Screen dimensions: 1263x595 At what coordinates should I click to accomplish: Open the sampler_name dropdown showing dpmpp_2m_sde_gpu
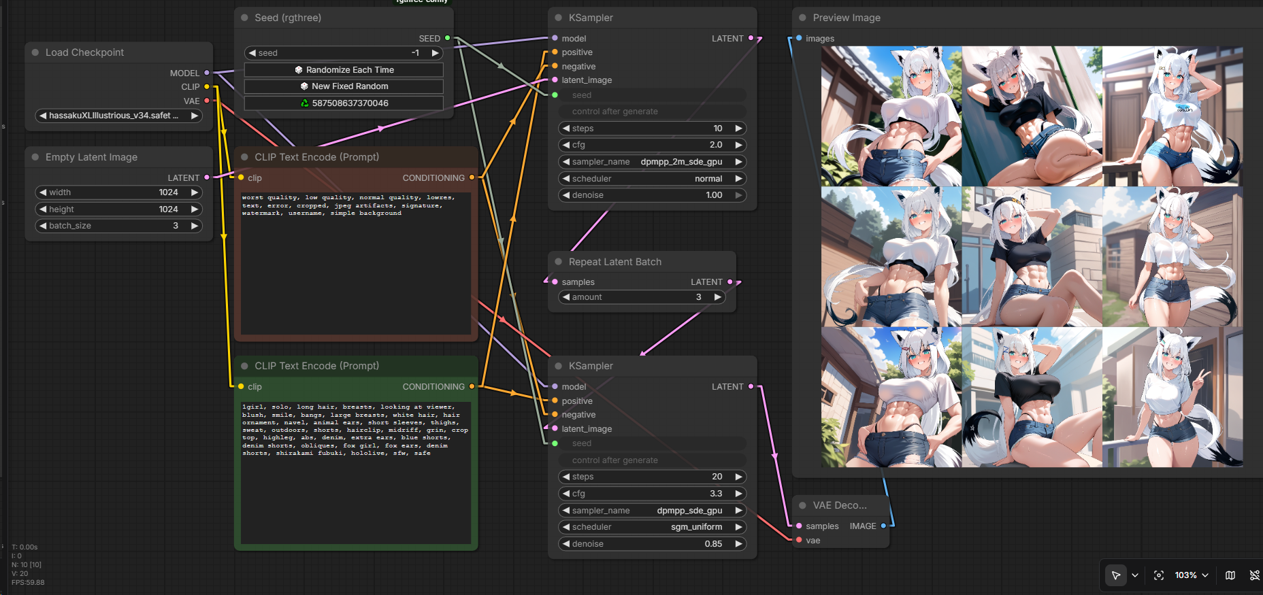[x=653, y=162]
